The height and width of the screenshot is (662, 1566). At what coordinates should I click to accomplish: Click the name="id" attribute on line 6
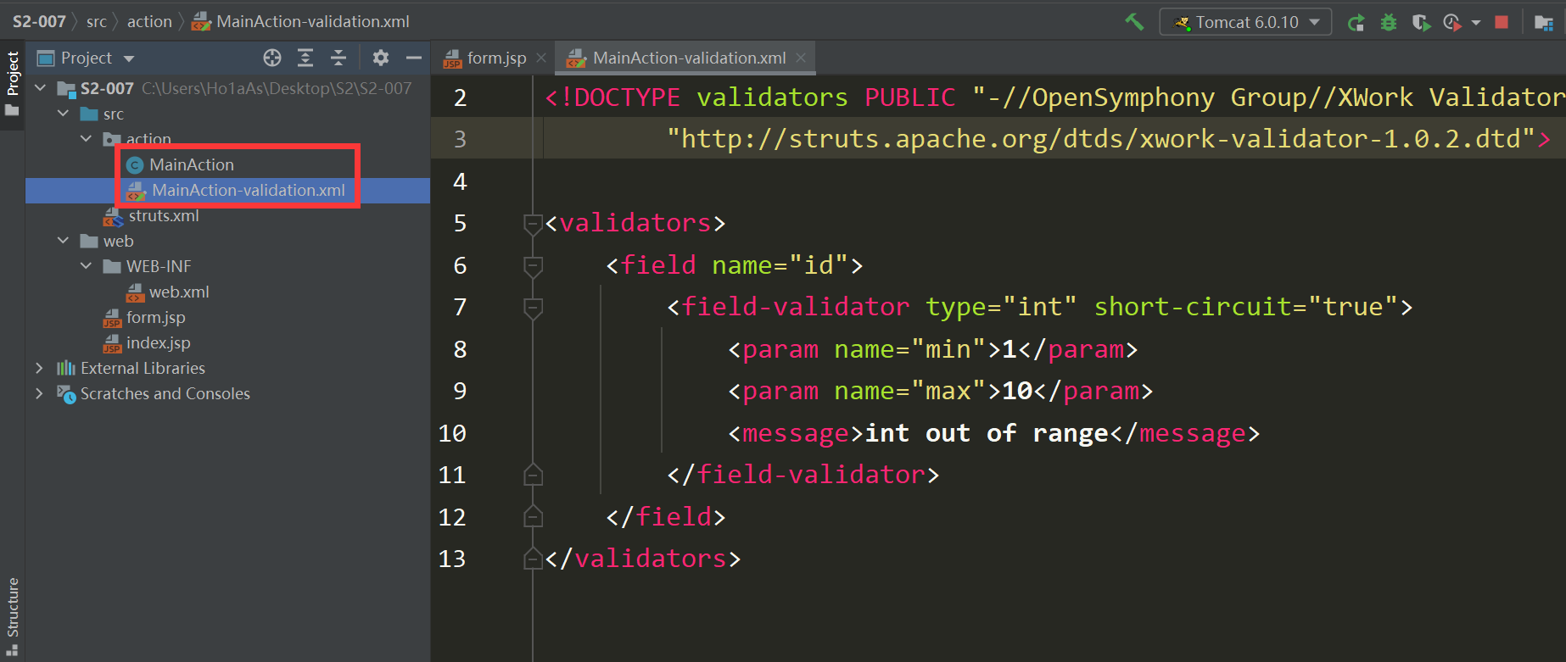780,265
